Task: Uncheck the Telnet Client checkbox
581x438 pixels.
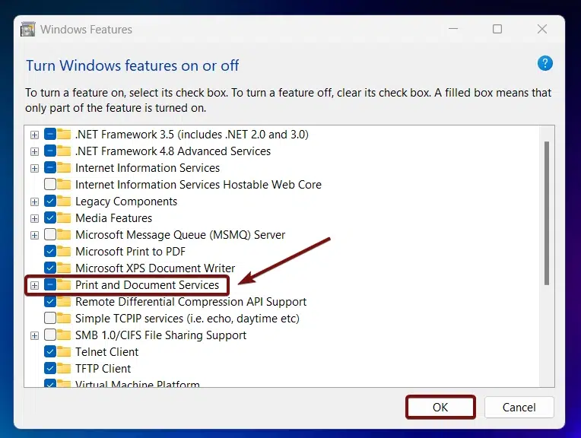Action: tap(50, 351)
